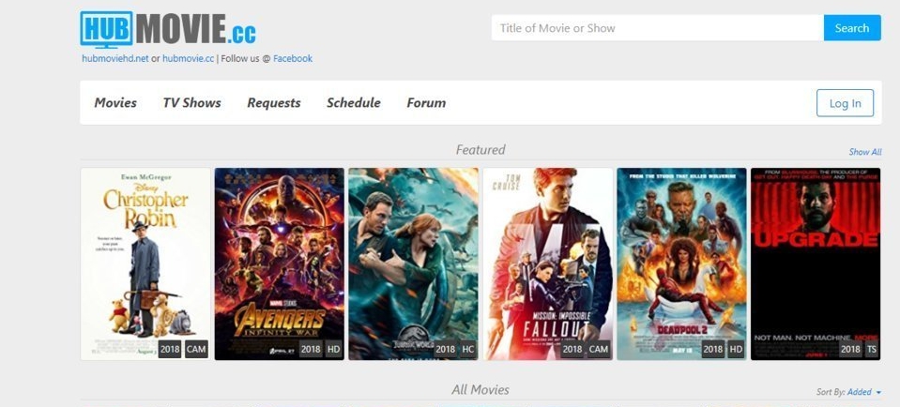Viewport: 900px width, 407px height.
Task: Click the TS badge on Upgrade
Action: point(871,349)
